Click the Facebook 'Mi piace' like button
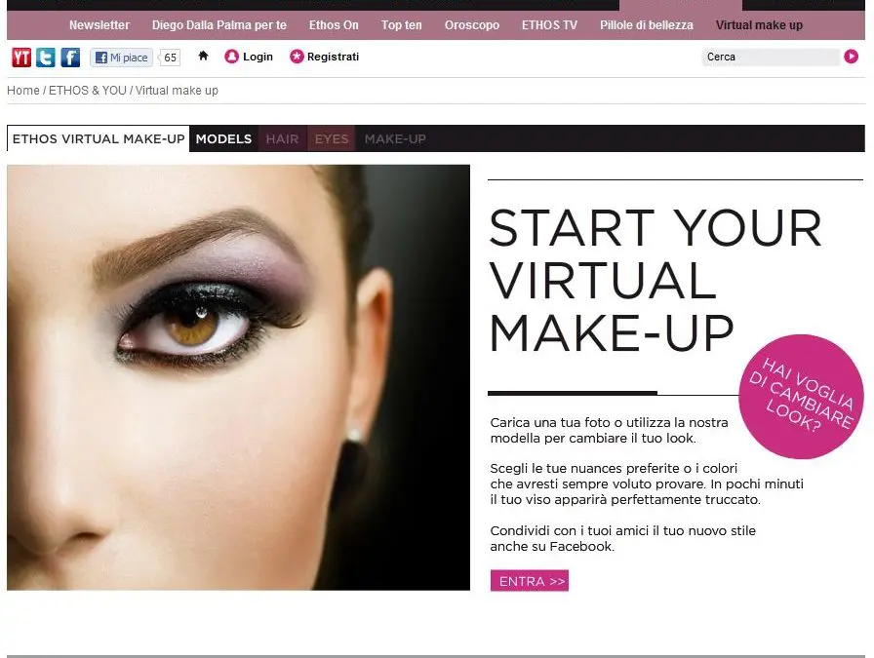 (122, 58)
